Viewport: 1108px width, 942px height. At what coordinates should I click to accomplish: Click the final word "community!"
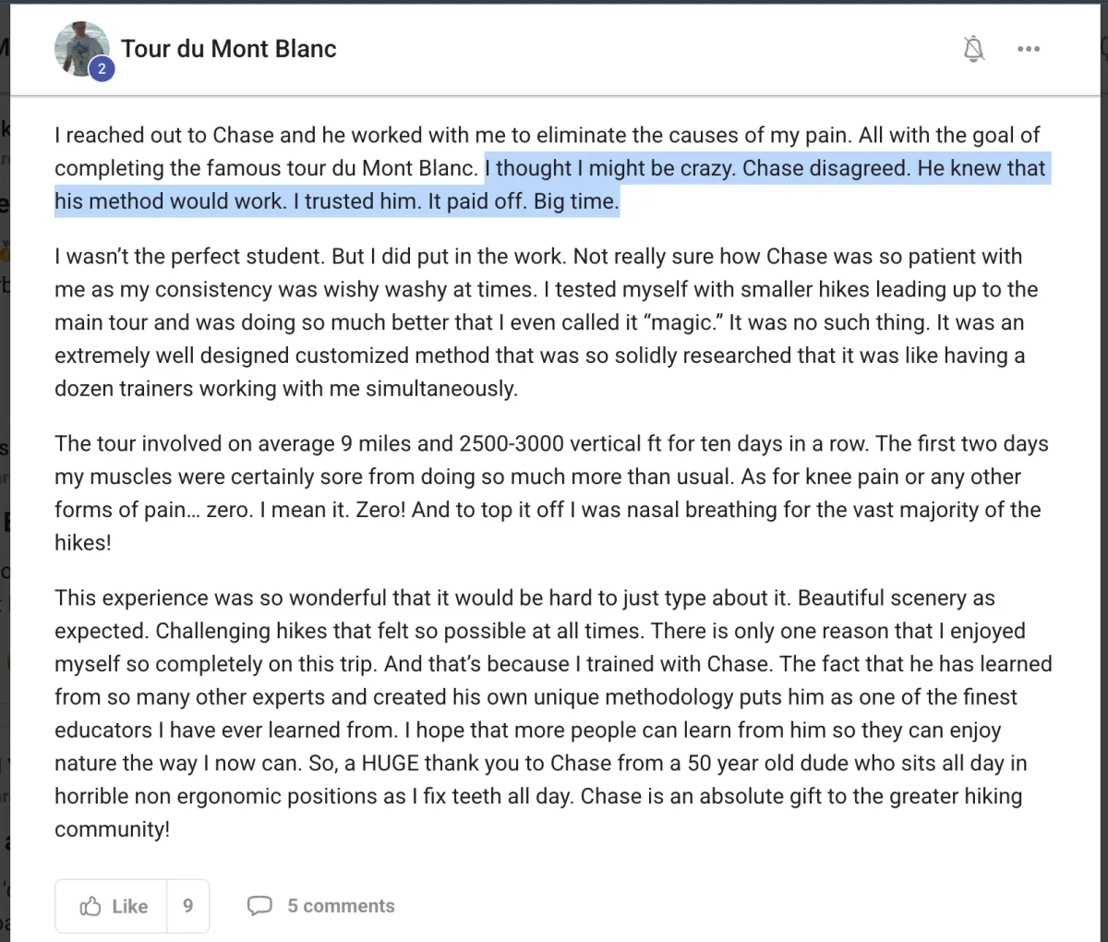[112, 829]
